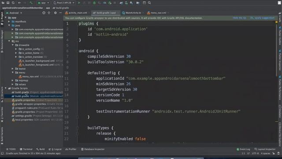Collapse the res folder
282x159 pixels.
click(9, 41)
